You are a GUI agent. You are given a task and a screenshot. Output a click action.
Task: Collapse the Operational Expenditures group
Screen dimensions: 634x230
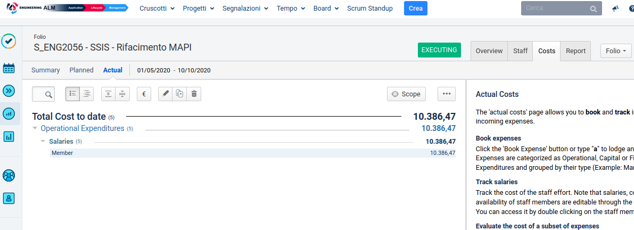35,128
